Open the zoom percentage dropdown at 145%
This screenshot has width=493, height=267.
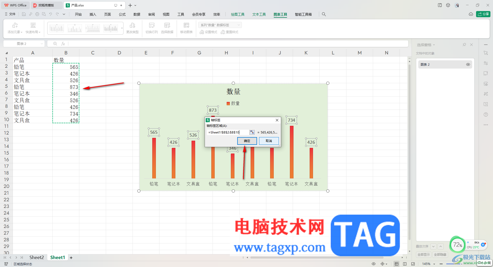(434, 264)
